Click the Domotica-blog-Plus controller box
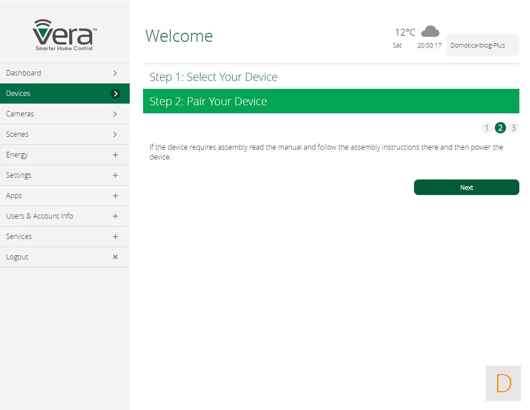 482,45
